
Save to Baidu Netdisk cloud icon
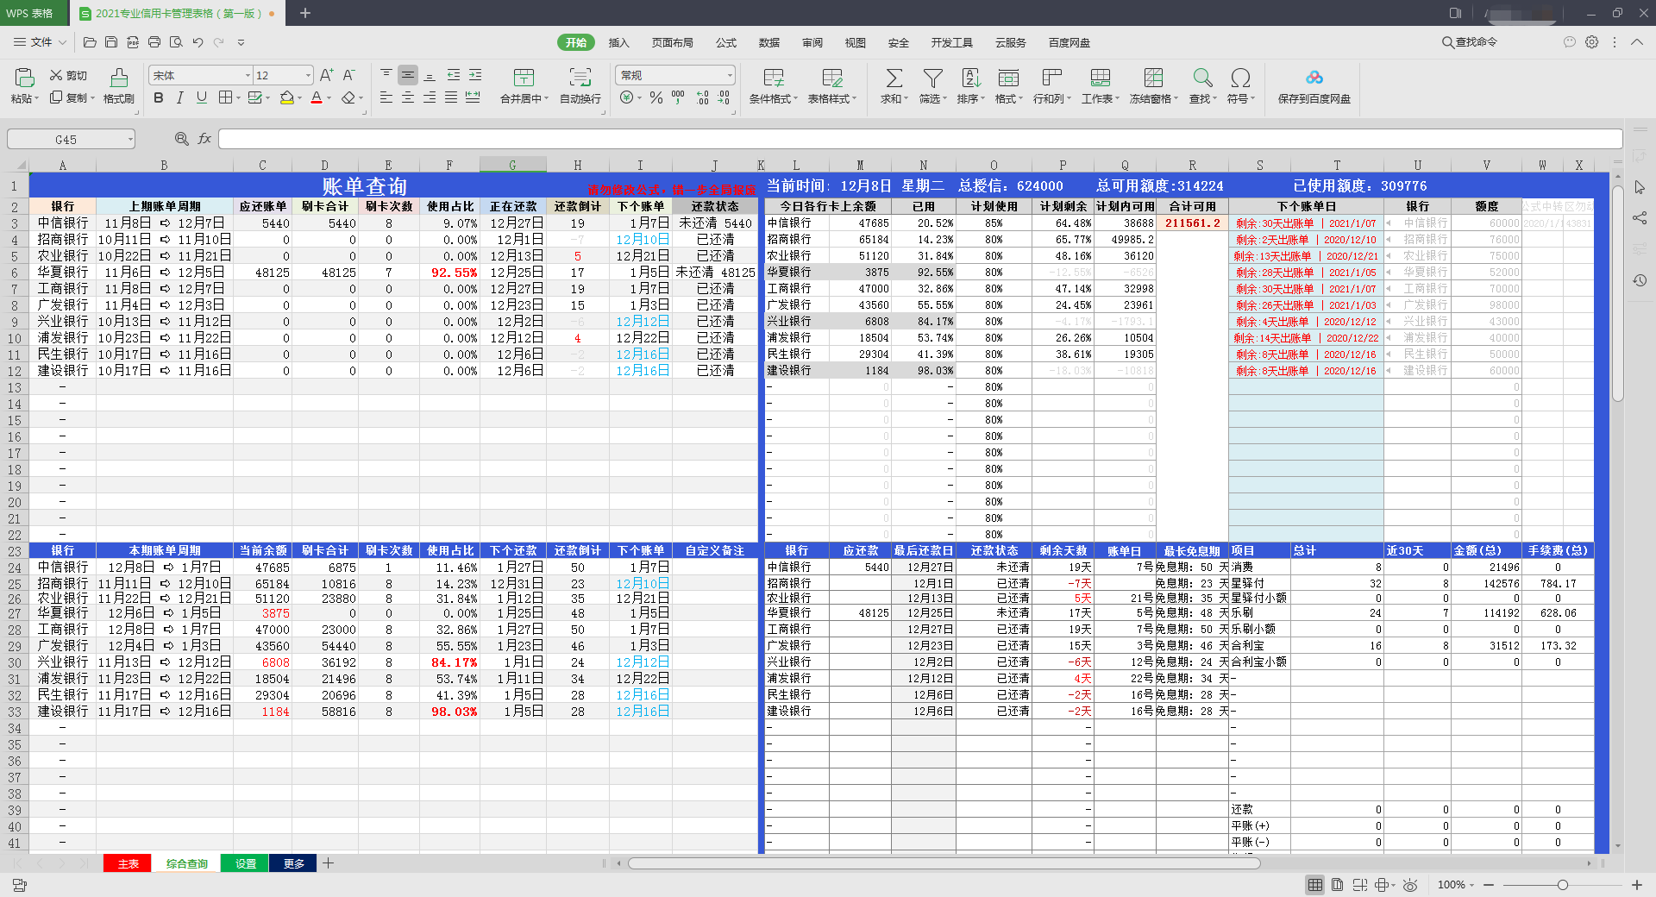click(x=1314, y=78)
